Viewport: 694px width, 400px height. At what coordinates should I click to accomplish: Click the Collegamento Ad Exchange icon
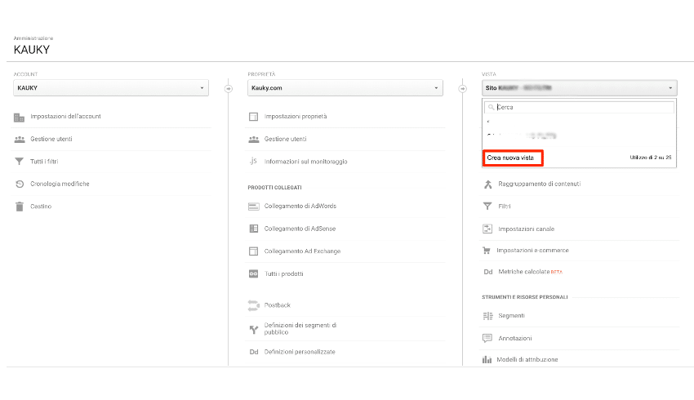(x=253, y=251)
